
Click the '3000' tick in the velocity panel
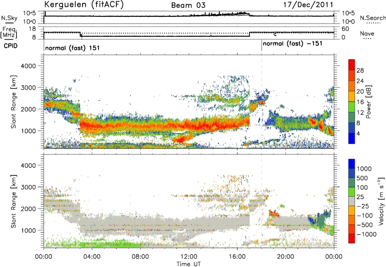28,187
